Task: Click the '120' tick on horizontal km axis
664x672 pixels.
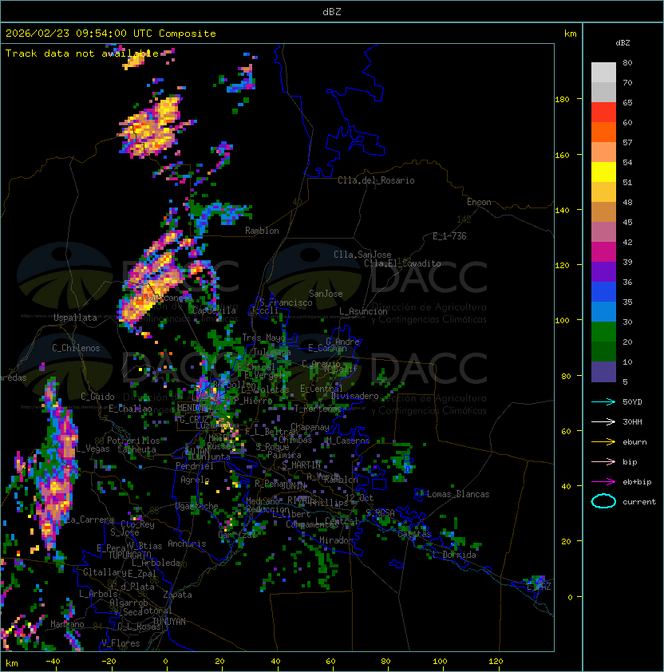Action: coord(496,662)
